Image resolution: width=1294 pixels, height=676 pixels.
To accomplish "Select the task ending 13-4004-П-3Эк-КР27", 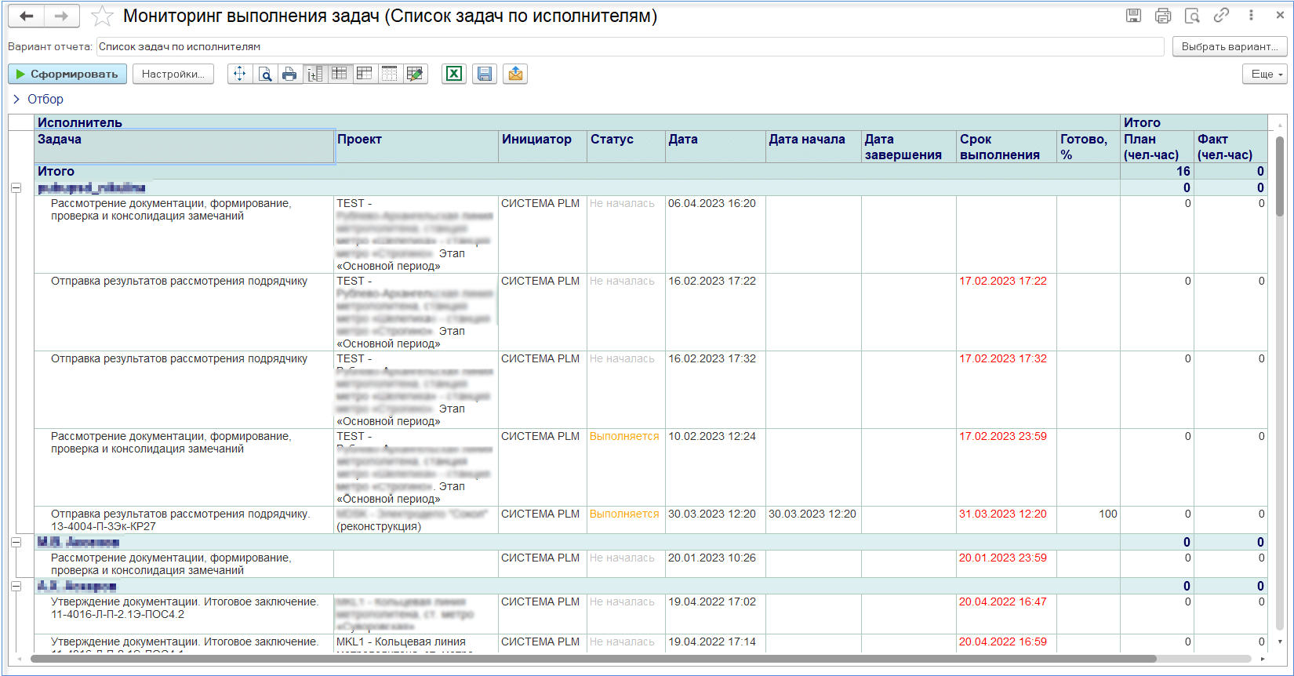I will pyautogui.click(x=184, y=520).
